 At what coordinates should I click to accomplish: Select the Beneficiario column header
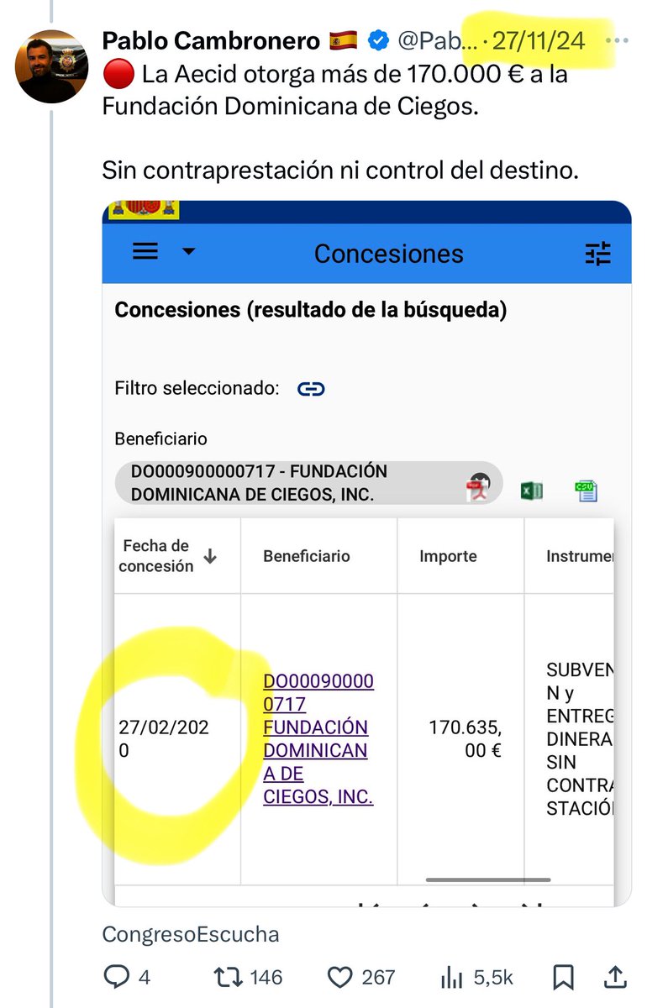[x=307, y=556]
